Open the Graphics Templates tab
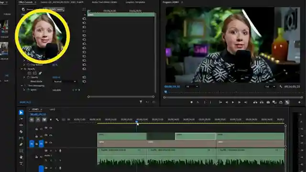This screenshot has width=306, height=172. pos(135,2)
